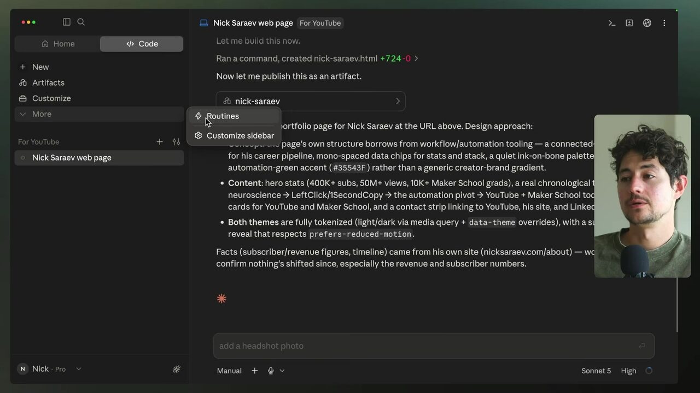
Task: Click the conversation scrollbar
Action: click(x=676, y=305)
